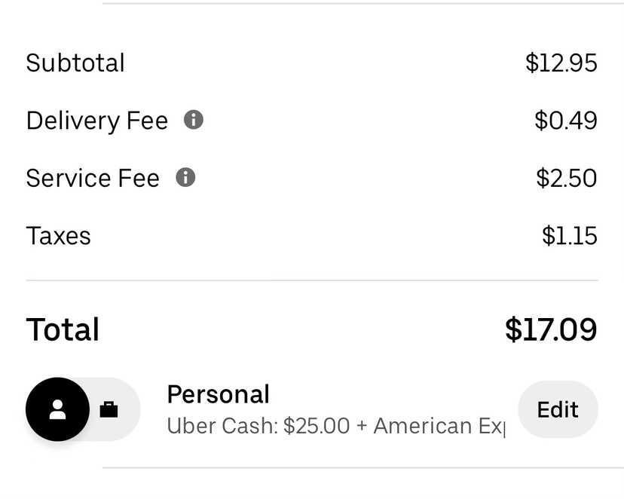Image resolution: width=624 pixels, height=499 pixels.
Task: Toggle between Personal and Business profiles
Action: (x=83, y=409)
